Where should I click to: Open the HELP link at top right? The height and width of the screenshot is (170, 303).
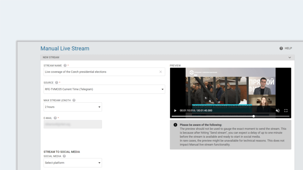point(286,48)
